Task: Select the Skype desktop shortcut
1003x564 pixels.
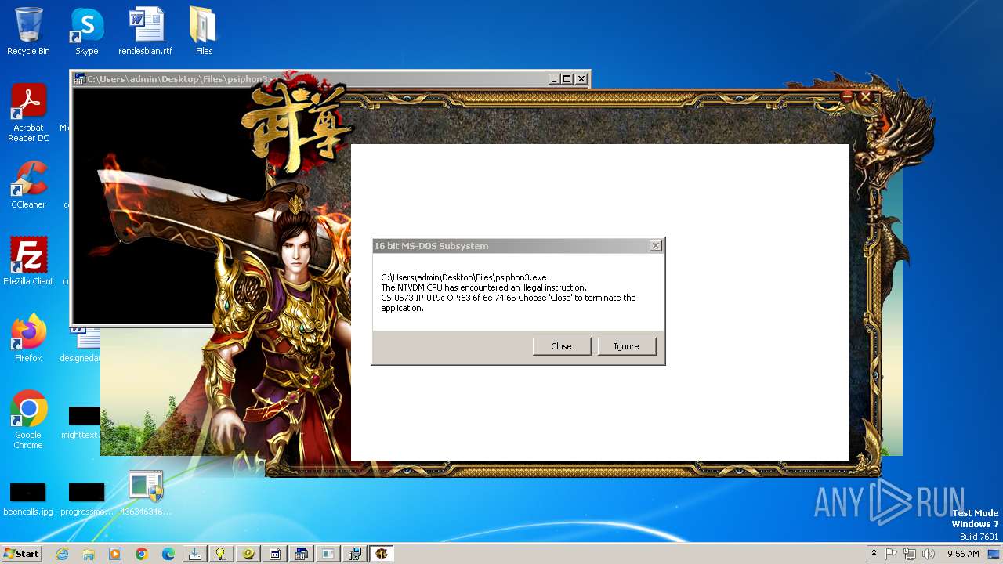Action: tap(86, 31)
